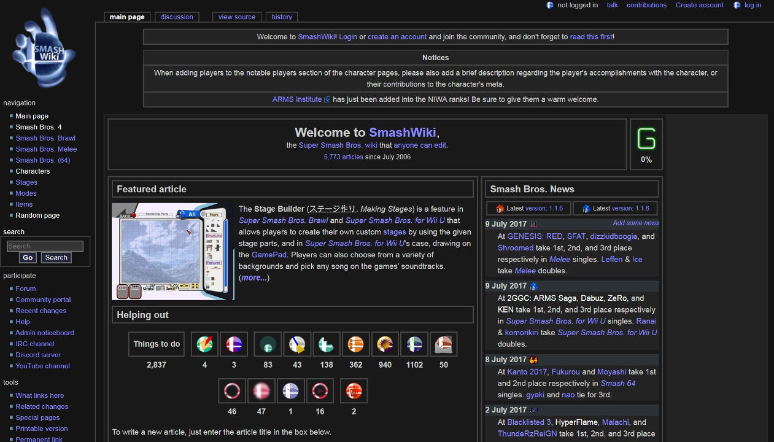Click the pencil-on-globe icon with count 4
This screenshot has width=774, height=442.
(204, 344)
